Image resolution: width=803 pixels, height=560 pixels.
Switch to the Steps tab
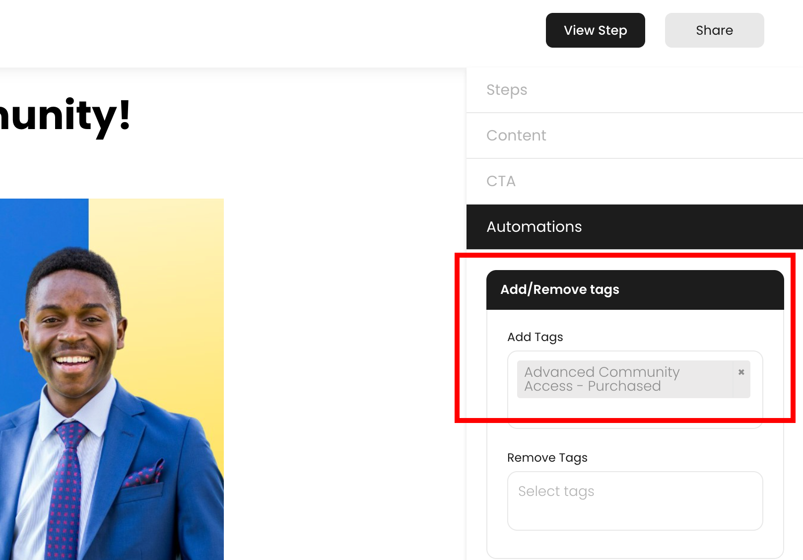pos(507,90)
